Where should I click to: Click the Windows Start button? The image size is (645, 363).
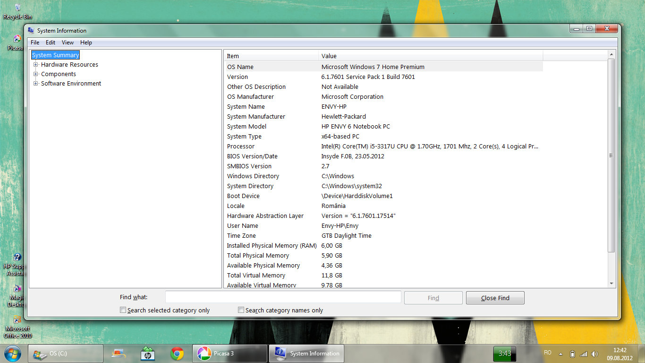coord(12,353)
